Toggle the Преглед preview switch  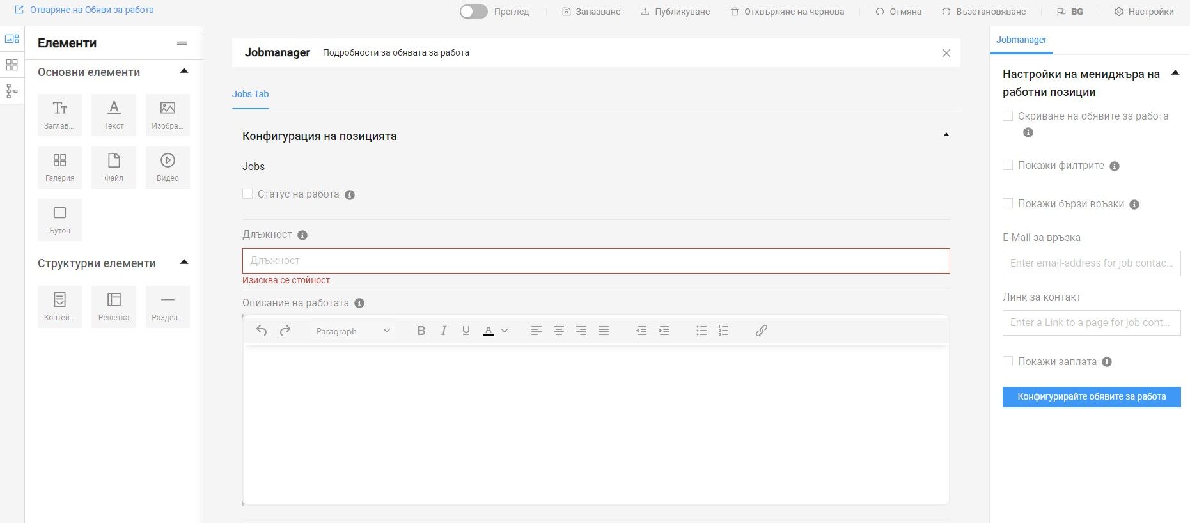coord(474,12)
